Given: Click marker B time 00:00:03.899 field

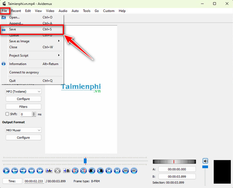Looking at the screenshot, I should [177, 177].
